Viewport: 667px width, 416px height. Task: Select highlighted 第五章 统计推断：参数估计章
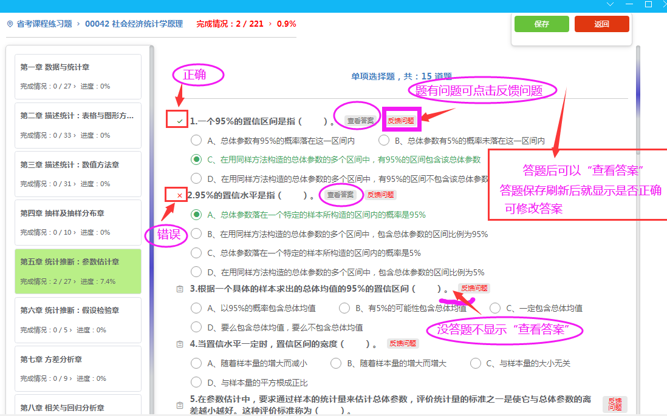tap(78, 272)
